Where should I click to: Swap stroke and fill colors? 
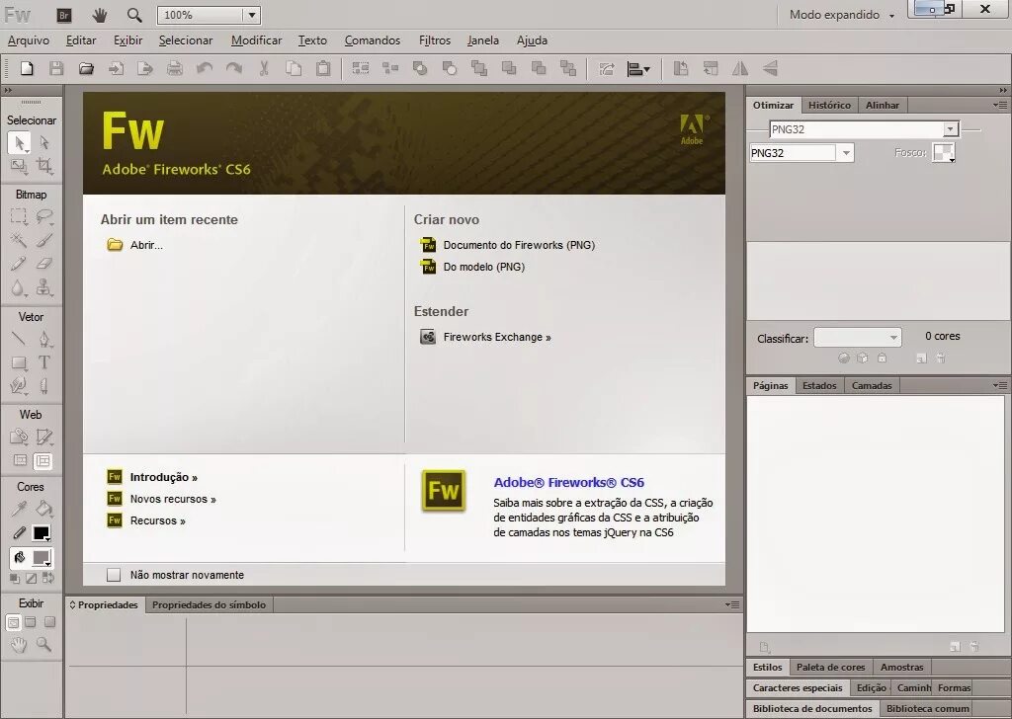[x=48, y=579]
